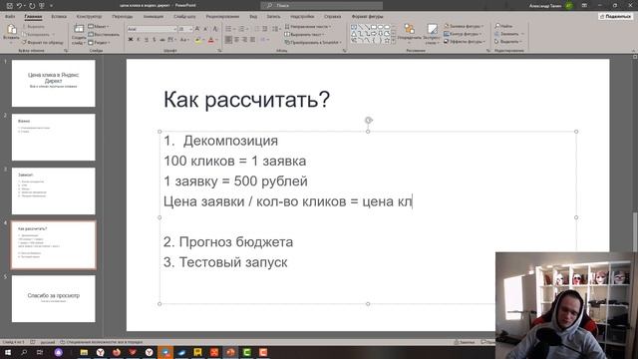Toggle text shadow
The height and width of the screenshot is (359, 638).
(155, 40)
